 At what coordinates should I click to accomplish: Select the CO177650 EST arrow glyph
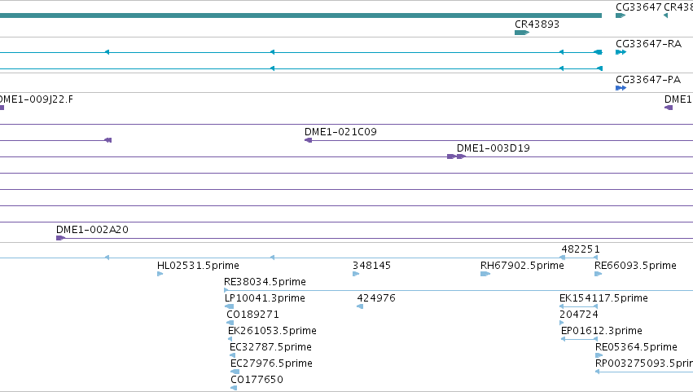pyautogui.click(x=234, y=388)
